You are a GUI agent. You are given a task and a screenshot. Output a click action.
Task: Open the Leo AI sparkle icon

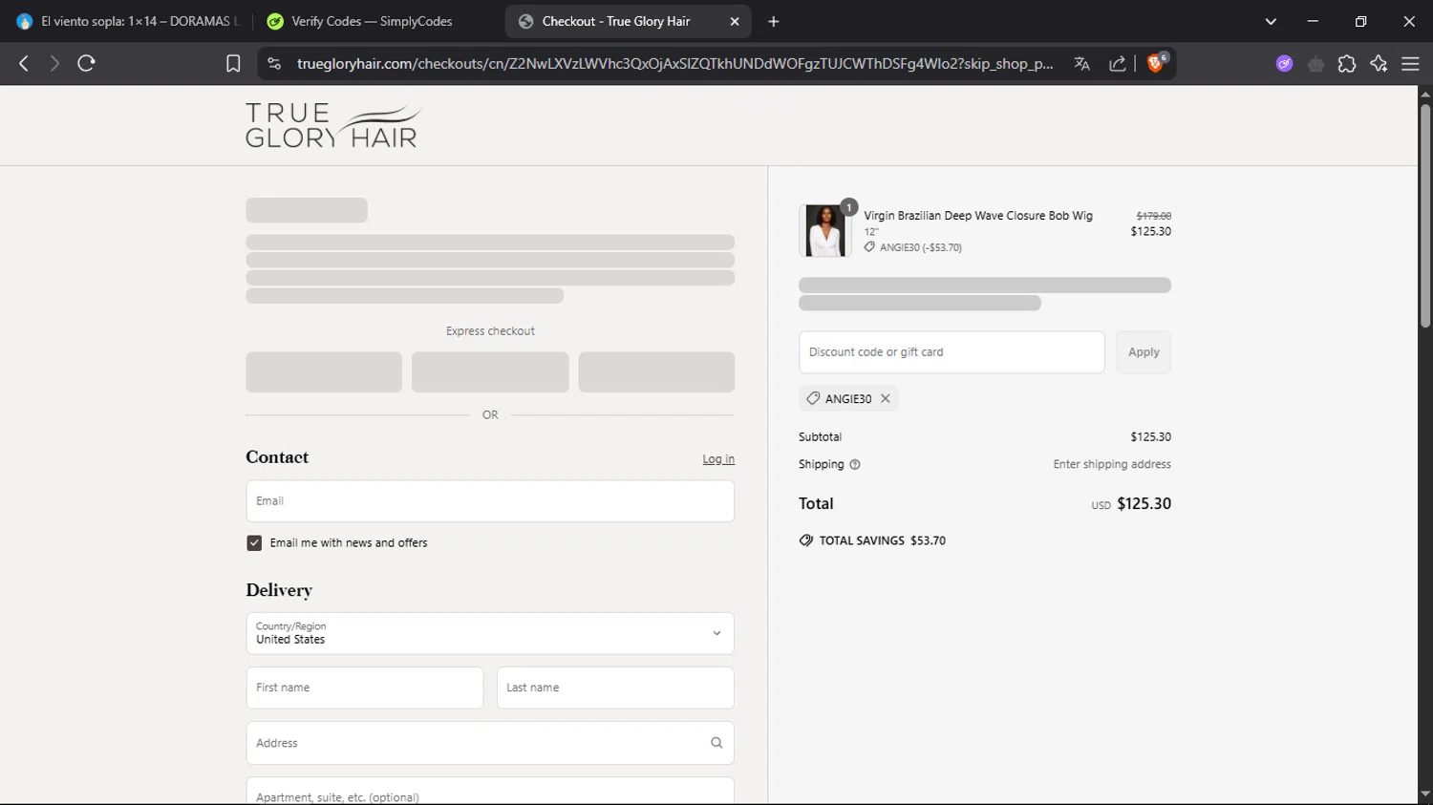[x=1379, y=63]
